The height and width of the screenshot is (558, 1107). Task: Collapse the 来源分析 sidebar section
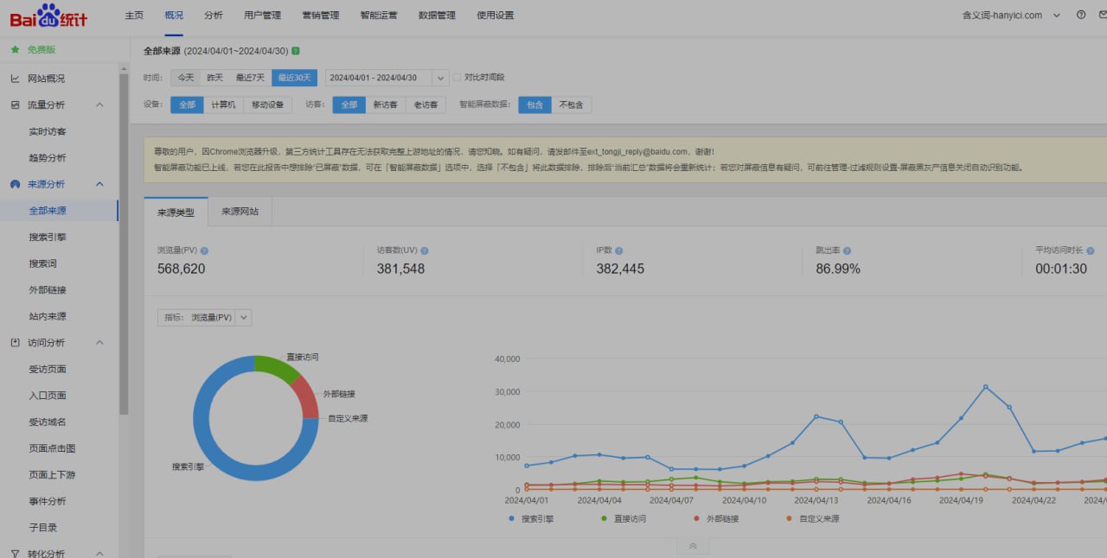[99, 184]
